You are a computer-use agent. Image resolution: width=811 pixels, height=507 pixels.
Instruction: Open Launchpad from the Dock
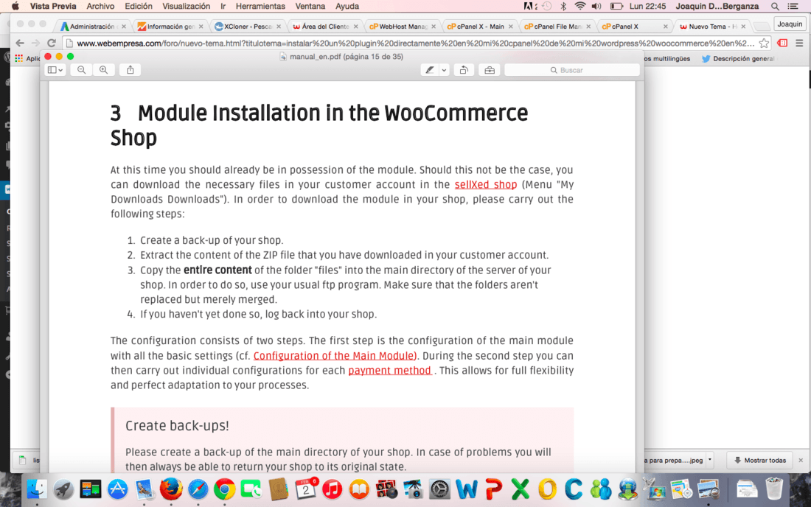[x=63, y=489]
